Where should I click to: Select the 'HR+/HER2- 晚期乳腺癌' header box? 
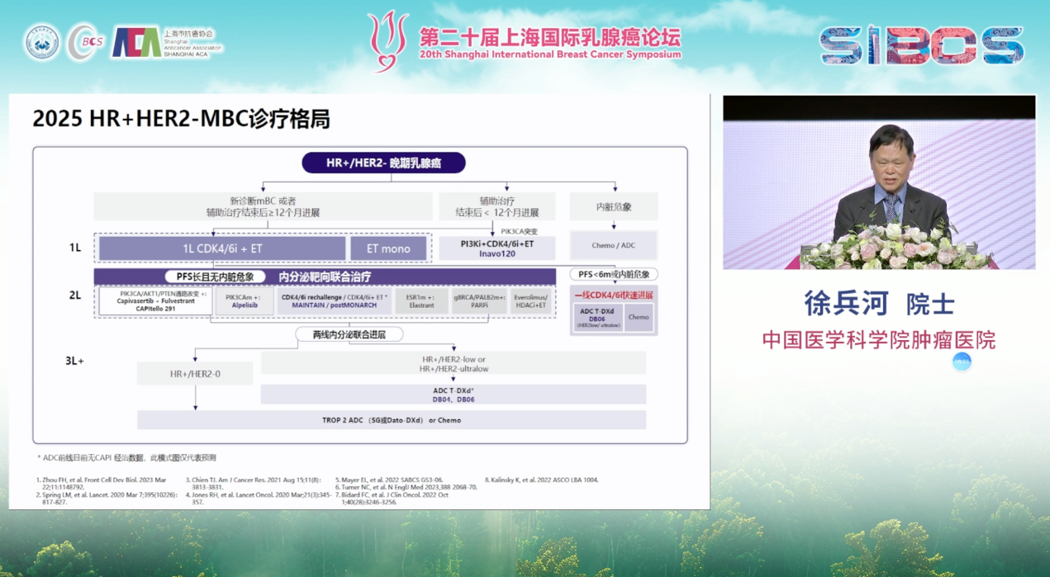click(x=383, y=163)
